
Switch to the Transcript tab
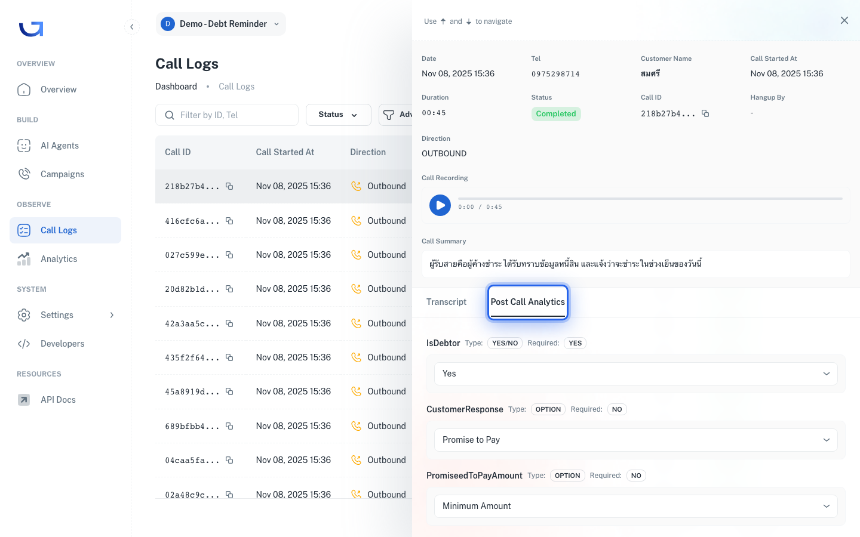click(447, 302)
